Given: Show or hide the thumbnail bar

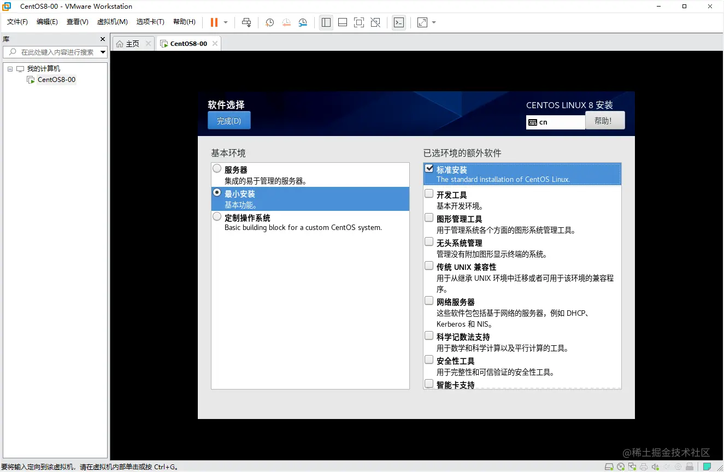Looking at the screenshot, I should coord(343,22).
